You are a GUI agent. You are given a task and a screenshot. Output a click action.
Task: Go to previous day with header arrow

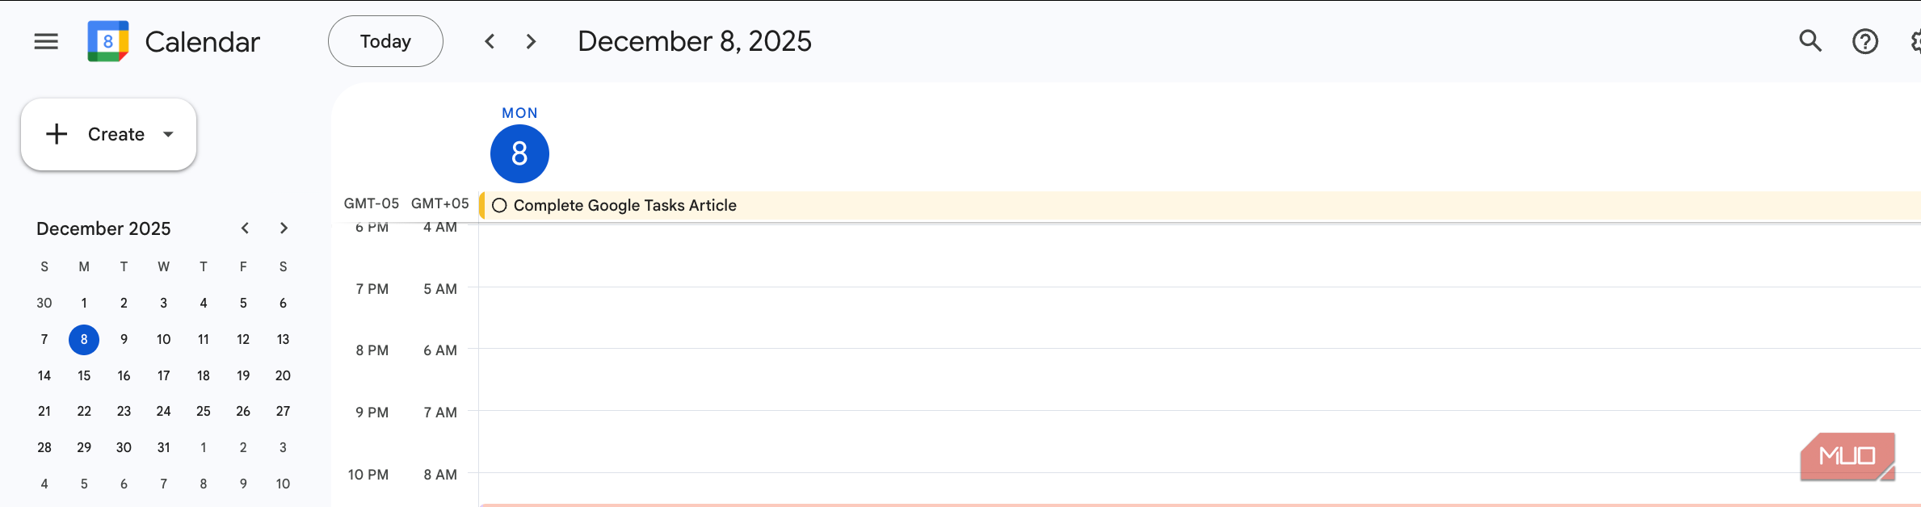(490, 41)
